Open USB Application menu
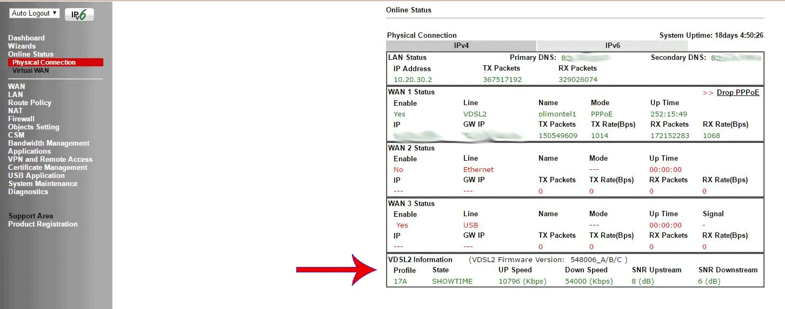The height and width of the screenshot is (309, 785). pos(36,175)
